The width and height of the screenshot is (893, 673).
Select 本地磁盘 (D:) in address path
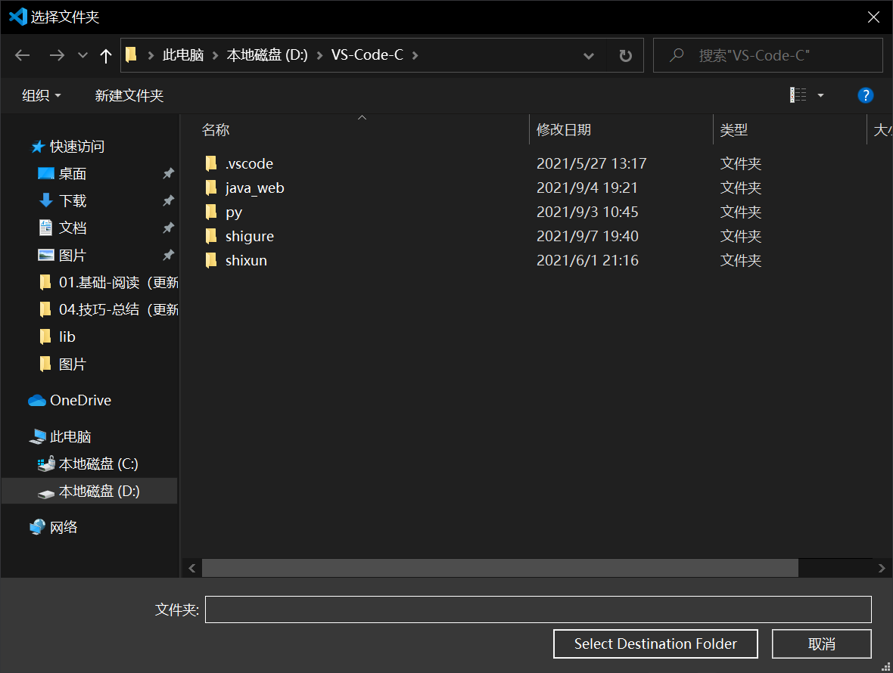coord(267,55)
